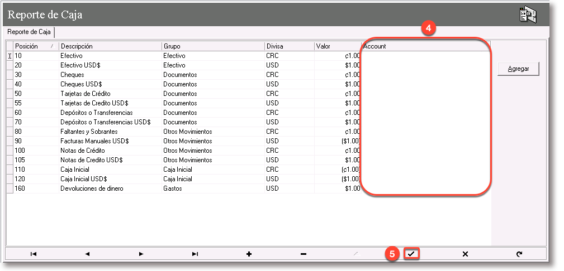
Task: Select 'Faltantes y Sobrantes' cell
Action: click(111, 132)
